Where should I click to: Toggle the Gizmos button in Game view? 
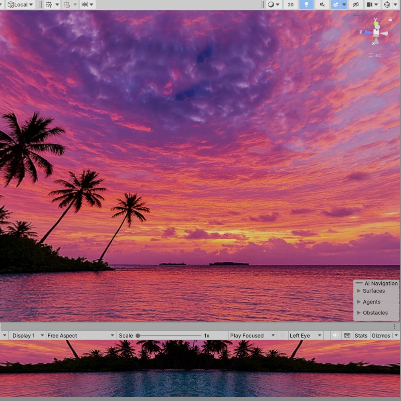(381, 336)
